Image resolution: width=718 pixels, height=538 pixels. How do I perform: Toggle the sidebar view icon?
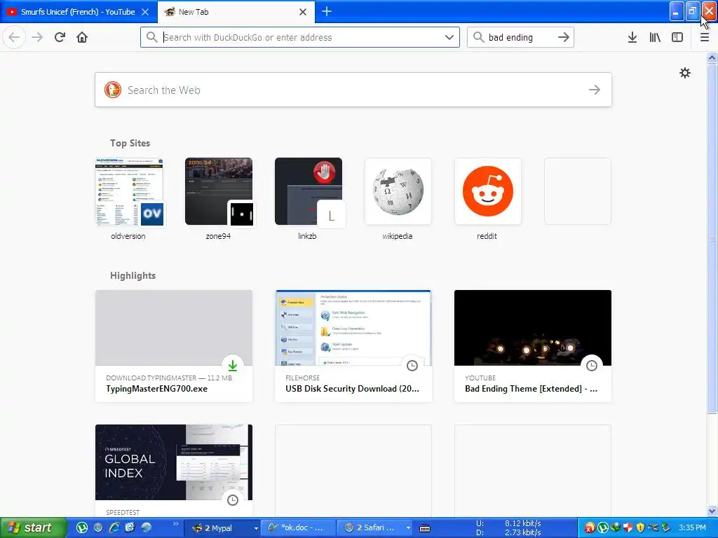coord(677,37)
